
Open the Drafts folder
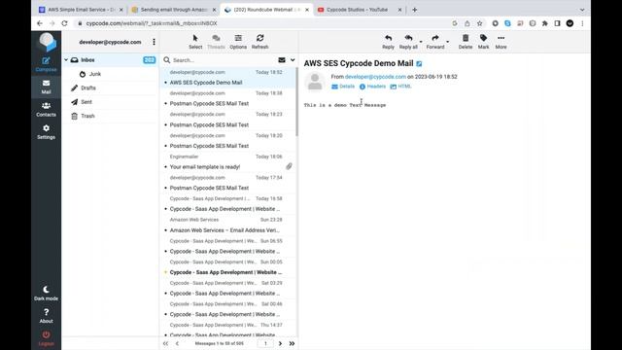point(110,87)
